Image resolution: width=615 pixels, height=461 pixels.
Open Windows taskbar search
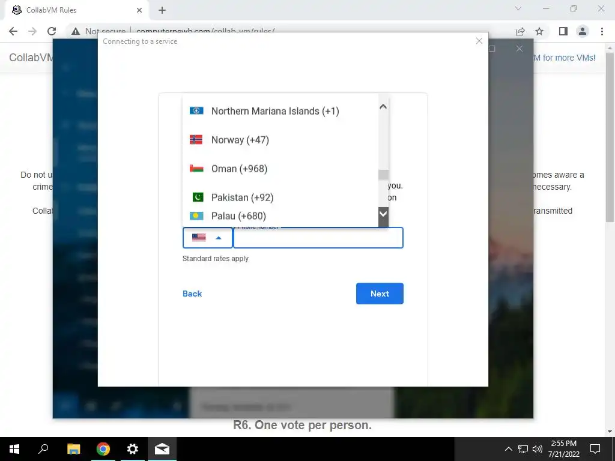[x=43, y=449]
